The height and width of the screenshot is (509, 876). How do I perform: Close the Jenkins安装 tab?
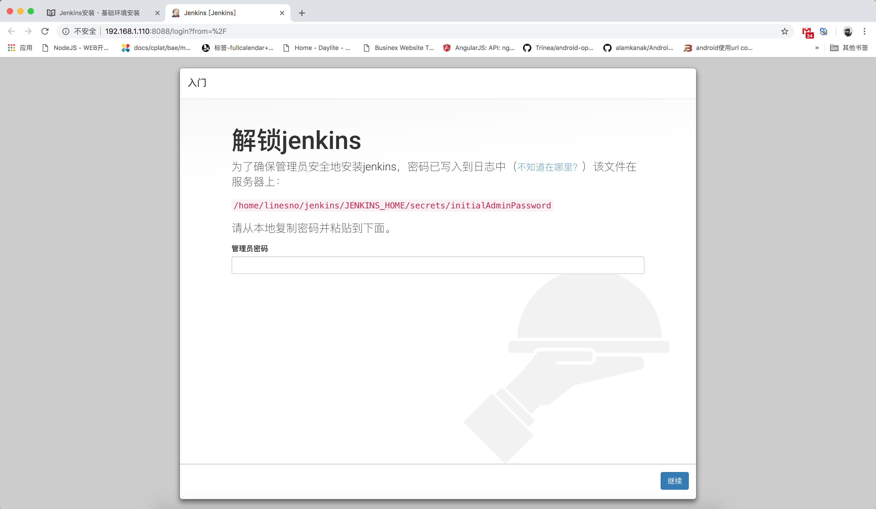pyautogui.click(x=157, y=13)
